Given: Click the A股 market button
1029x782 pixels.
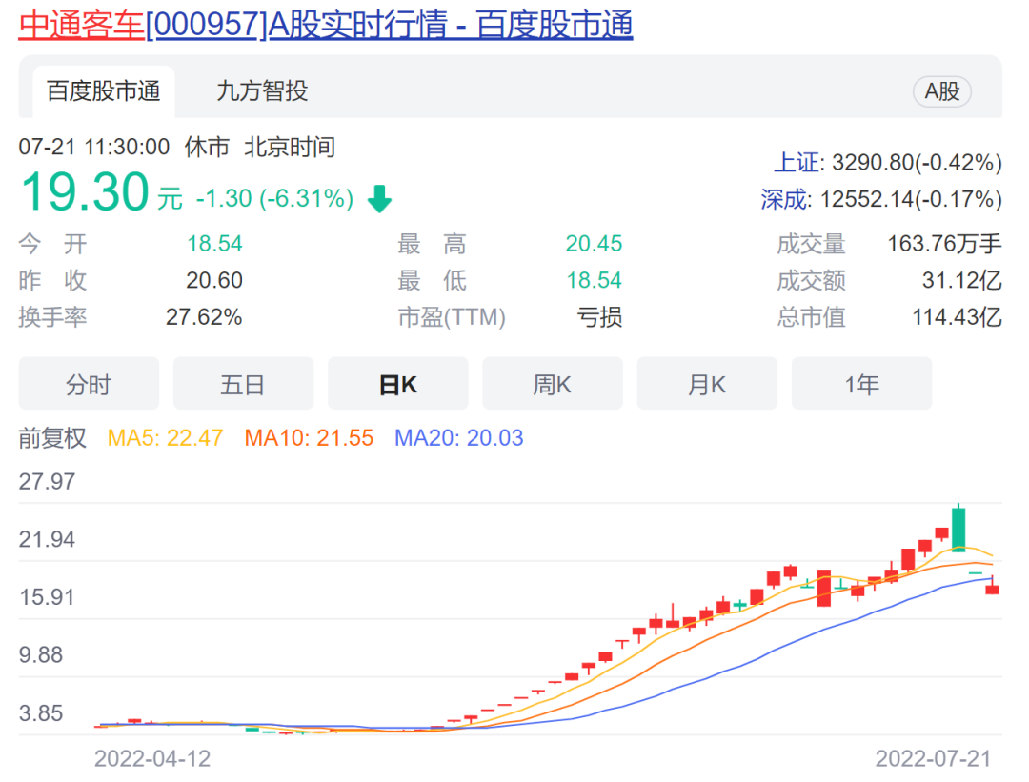Looking at the screenshot, I should pos(940,91).
